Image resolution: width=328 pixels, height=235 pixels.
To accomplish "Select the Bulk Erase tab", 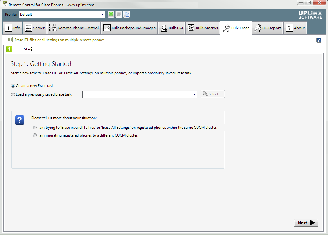I will pyautogui.click(x=236, y=28).
